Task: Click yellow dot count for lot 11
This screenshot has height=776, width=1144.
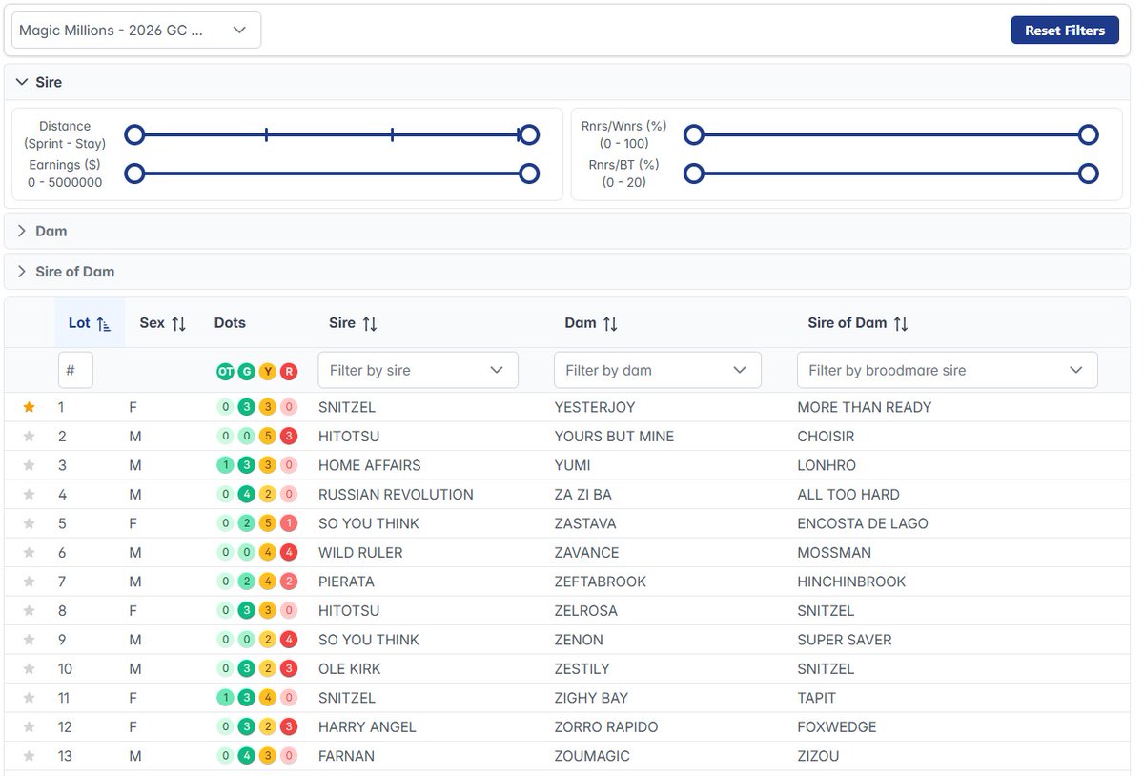Action: coord(268,698)
